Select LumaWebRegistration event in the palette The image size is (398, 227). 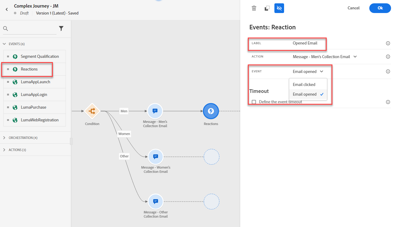tap(34, 120)
